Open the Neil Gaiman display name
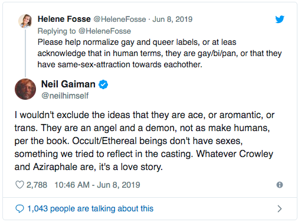298x222 pixels. tap(68, 84)
